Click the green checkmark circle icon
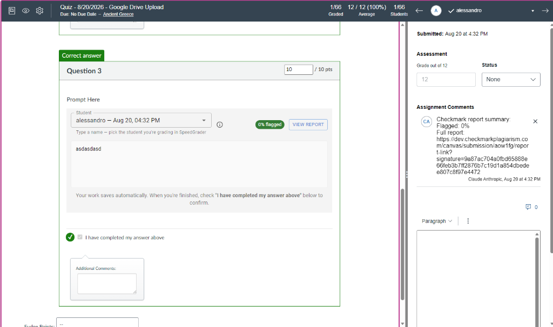This screenshot has height=327, width=553. coord(70,237)
